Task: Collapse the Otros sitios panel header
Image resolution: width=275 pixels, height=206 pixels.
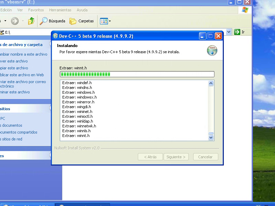Action: coord(25,109)
